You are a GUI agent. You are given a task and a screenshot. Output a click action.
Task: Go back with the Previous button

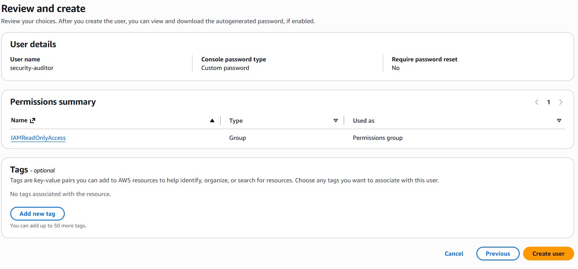tap(497, 254)
